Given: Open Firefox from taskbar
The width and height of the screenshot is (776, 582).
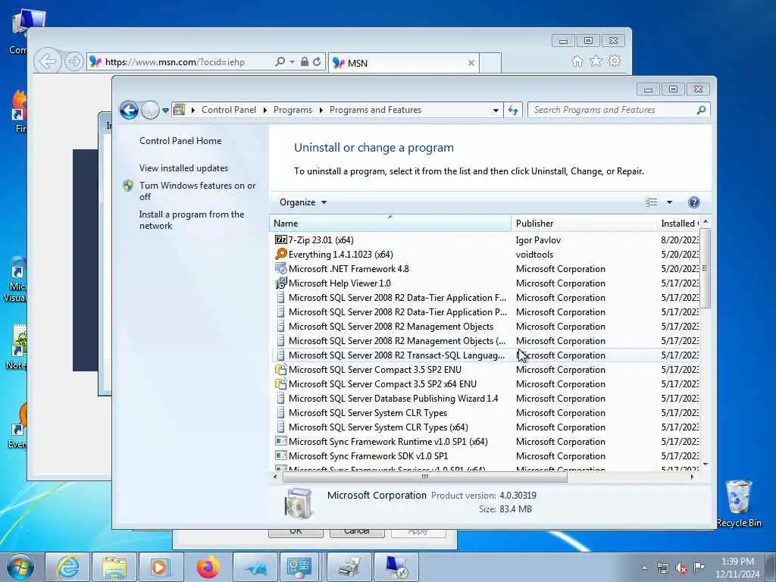Looking at the screenshot, I should 208,567.
